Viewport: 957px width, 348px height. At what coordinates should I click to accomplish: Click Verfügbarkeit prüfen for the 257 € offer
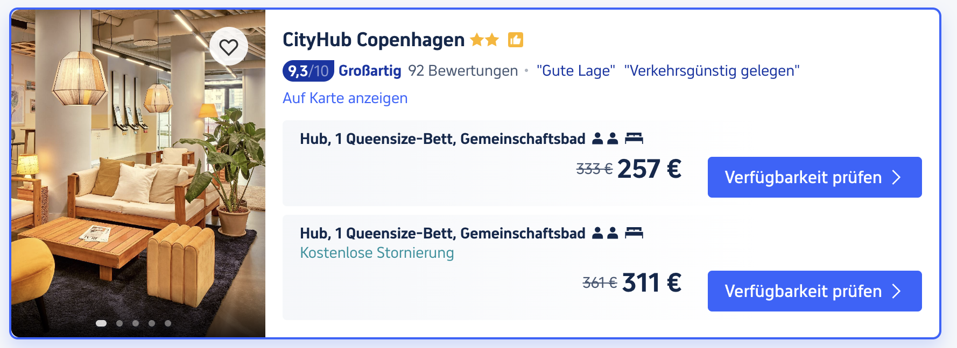coord(814,177)
